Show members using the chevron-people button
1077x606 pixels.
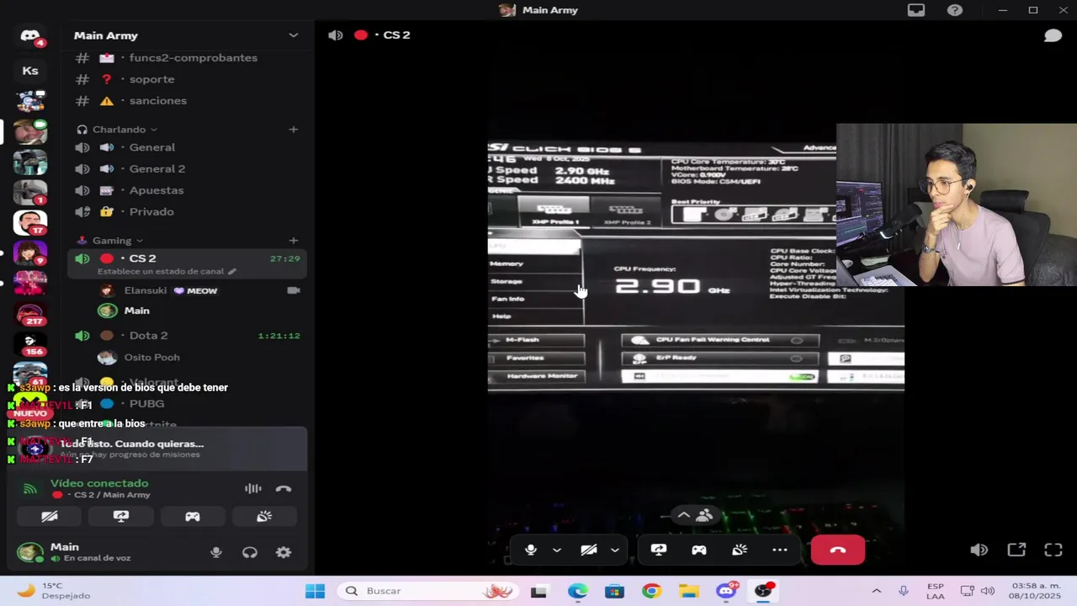pos(695,515)
